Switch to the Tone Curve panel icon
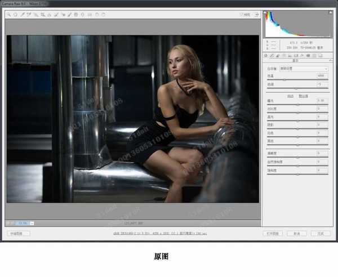Screen dimensions: 338x277 pos(272,56)
